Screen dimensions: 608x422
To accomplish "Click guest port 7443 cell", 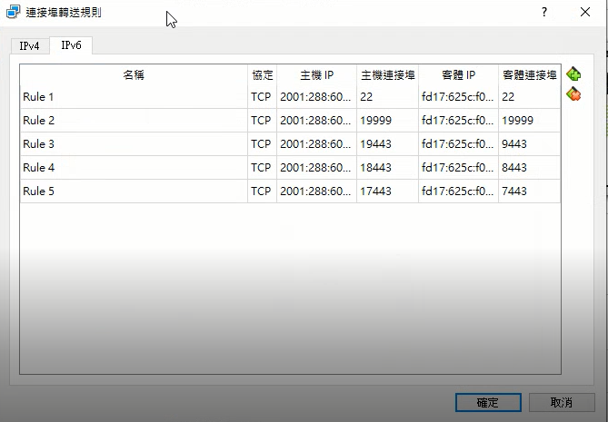I will pos(530,191).
